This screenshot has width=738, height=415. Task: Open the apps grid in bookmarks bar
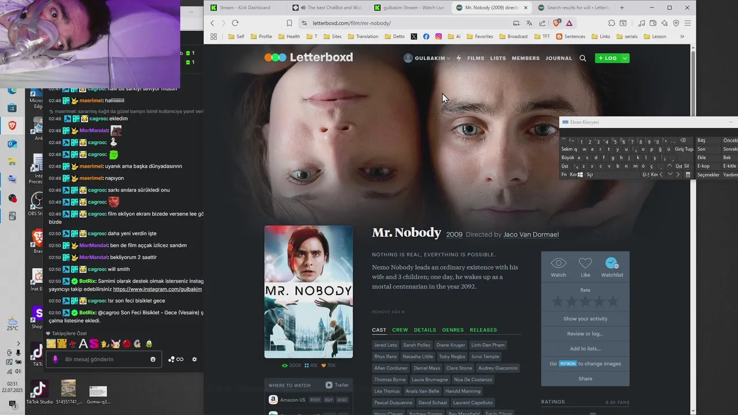(x=213, y=36)
